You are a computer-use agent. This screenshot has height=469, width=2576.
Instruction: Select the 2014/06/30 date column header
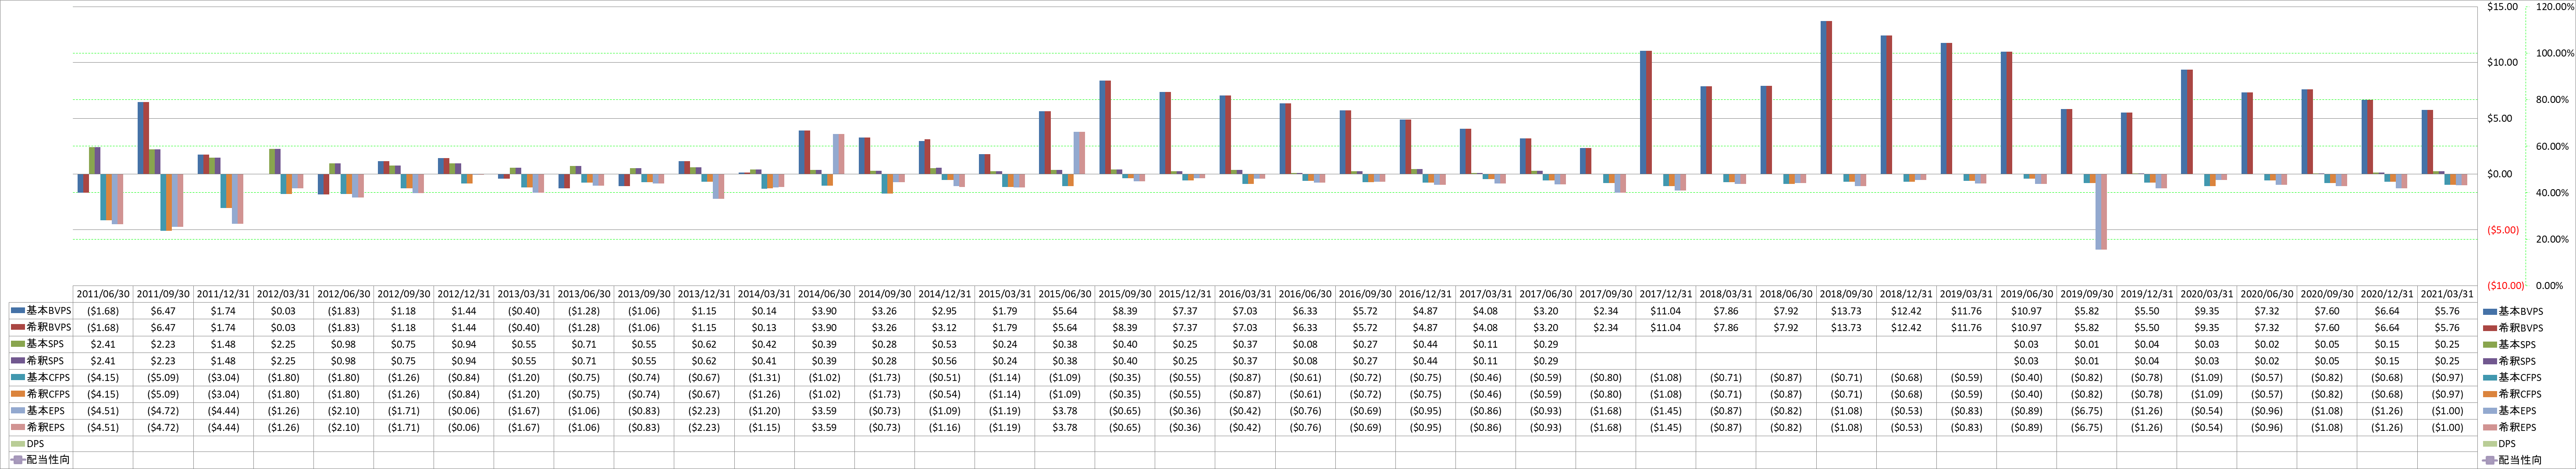(x=825, y=294)
